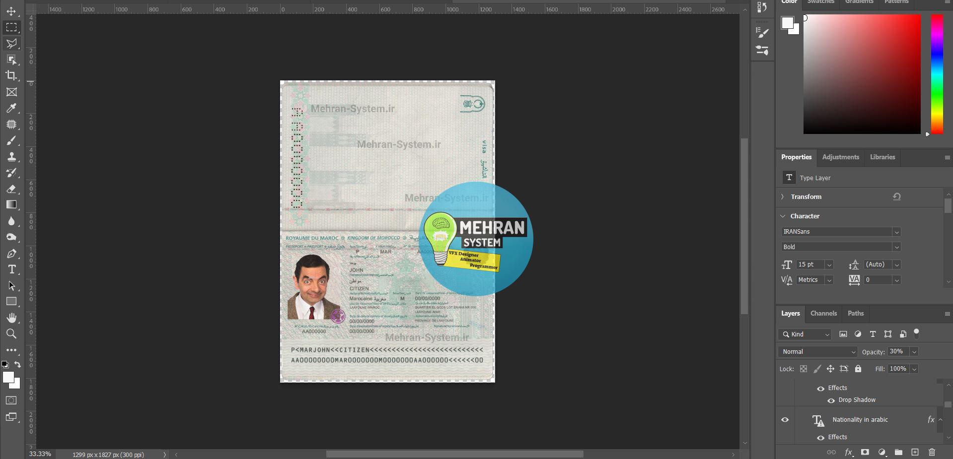Click the layer Opacity 30% field
This screenshot has width=953, height=459.
(898, 352)
